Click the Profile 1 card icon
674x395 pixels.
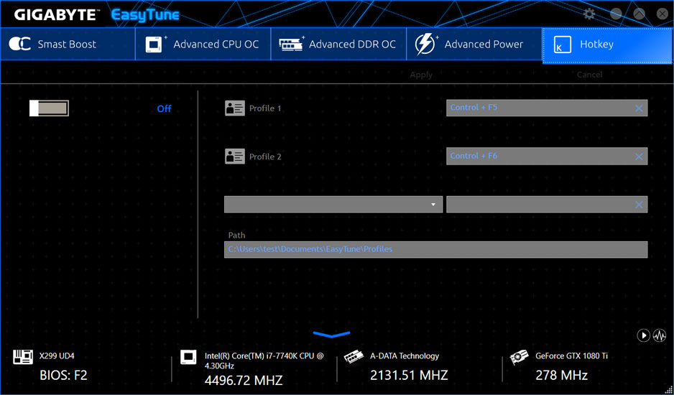(234, 108)
